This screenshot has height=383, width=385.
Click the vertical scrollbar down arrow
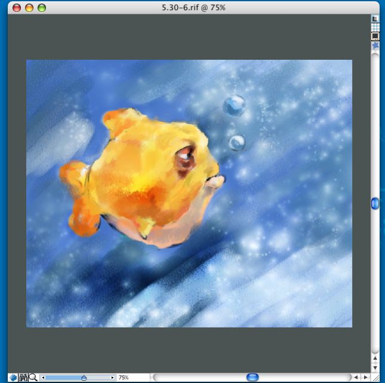[x=375, y=367]
